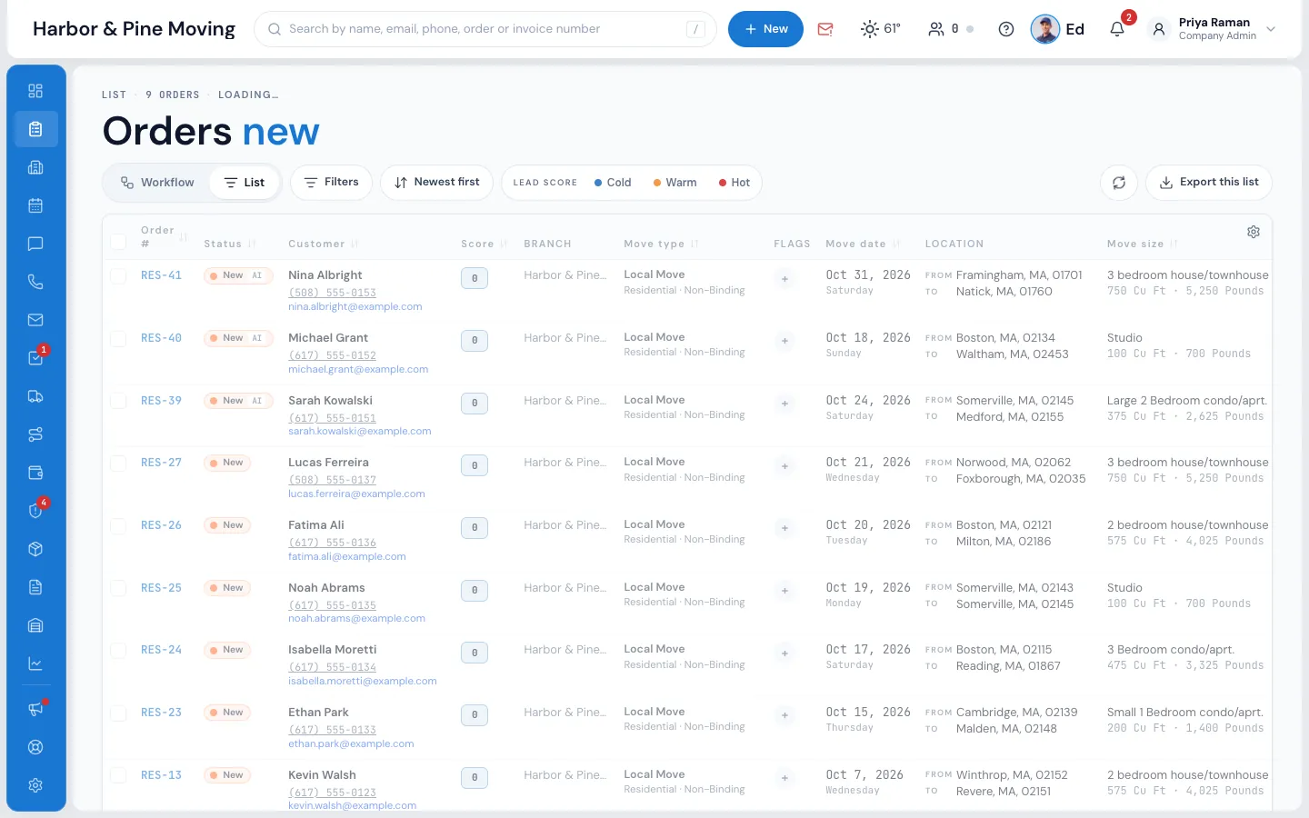This screenshot has height=818, width=1309.
Task: Open the notifications bell icon
Action: tap(1117, 29)
